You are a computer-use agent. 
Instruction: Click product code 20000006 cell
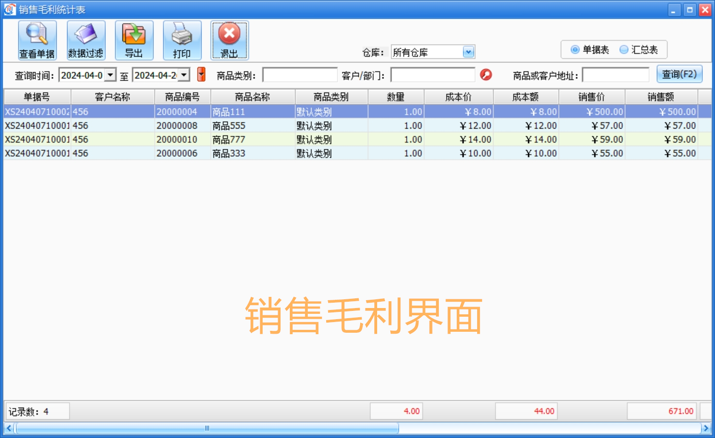coord(183,153)
